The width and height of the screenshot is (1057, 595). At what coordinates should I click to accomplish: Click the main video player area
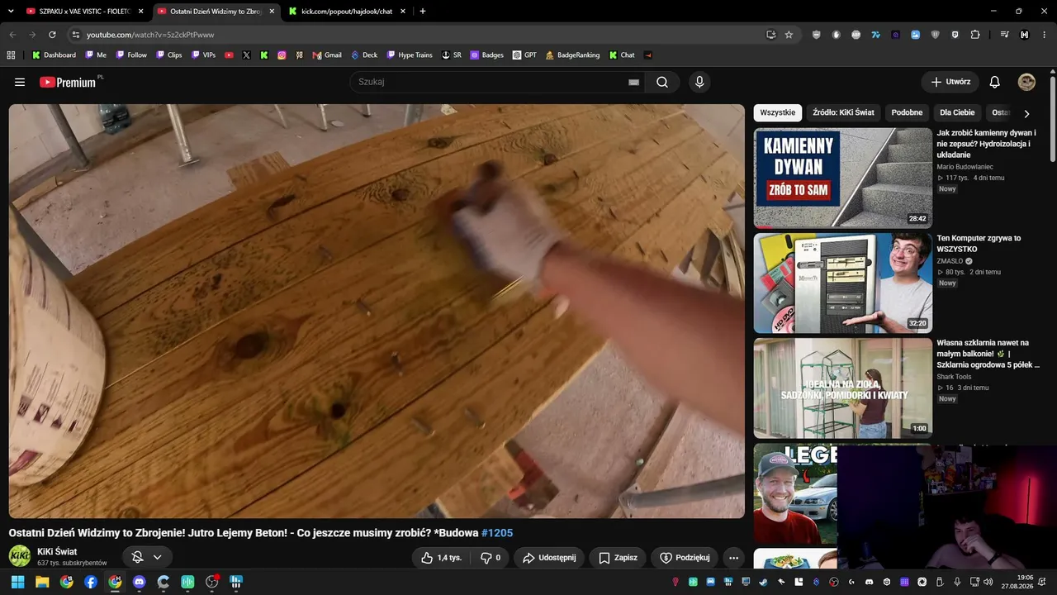point(377,311)
